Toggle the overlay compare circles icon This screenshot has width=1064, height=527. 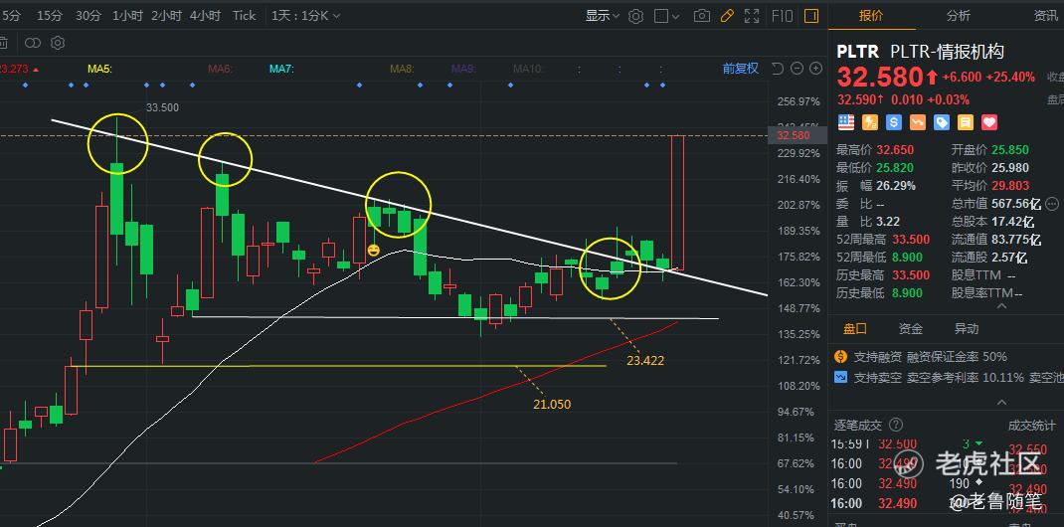pos(33,44)
